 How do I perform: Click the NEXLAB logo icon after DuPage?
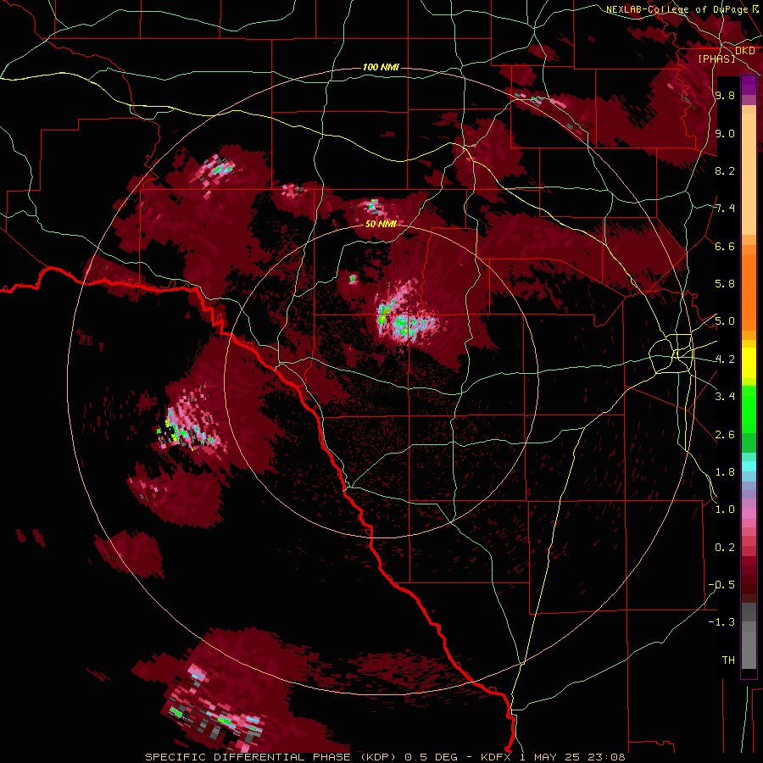pyautogui.click(x=755, y=9)
